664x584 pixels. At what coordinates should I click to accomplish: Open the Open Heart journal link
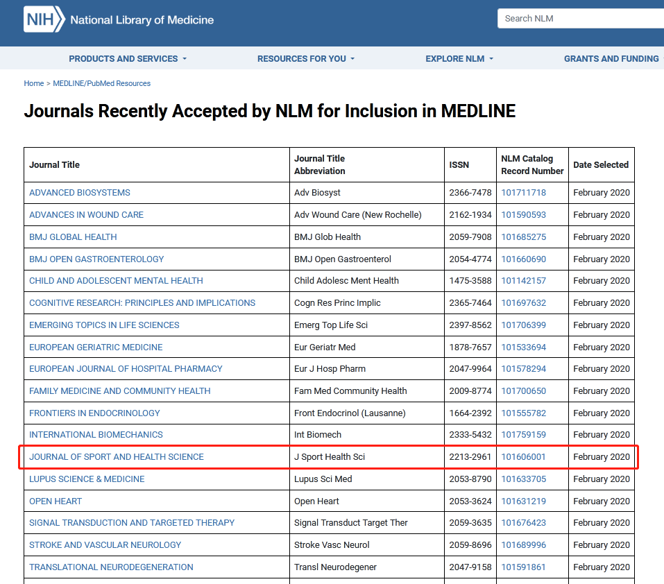(56, 501)
